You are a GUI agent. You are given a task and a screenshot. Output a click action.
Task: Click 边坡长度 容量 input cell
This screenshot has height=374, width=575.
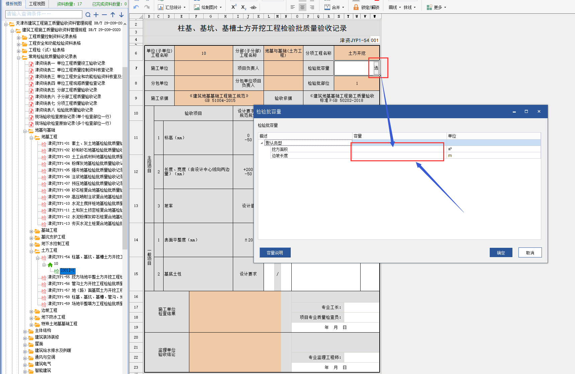click(x=399, y=156)
